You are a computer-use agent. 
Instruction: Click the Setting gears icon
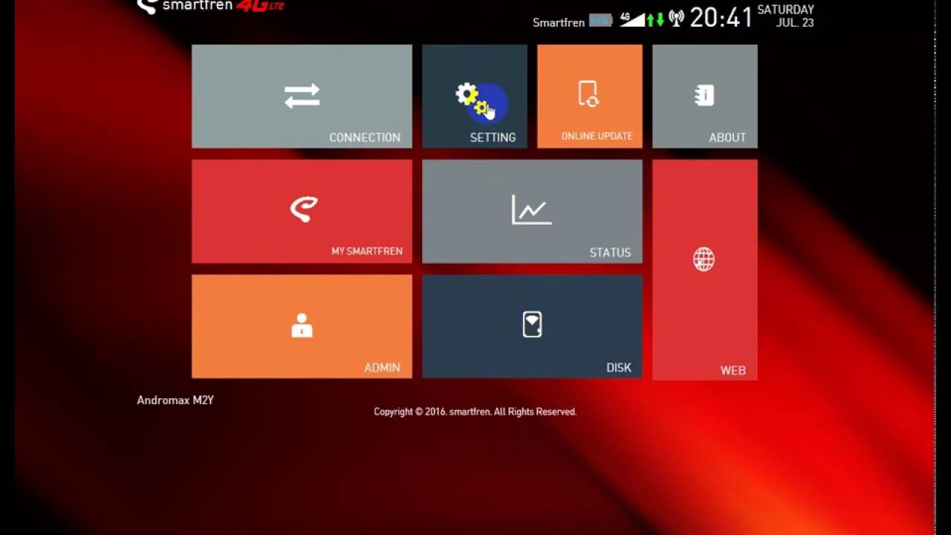coord(474,100)
